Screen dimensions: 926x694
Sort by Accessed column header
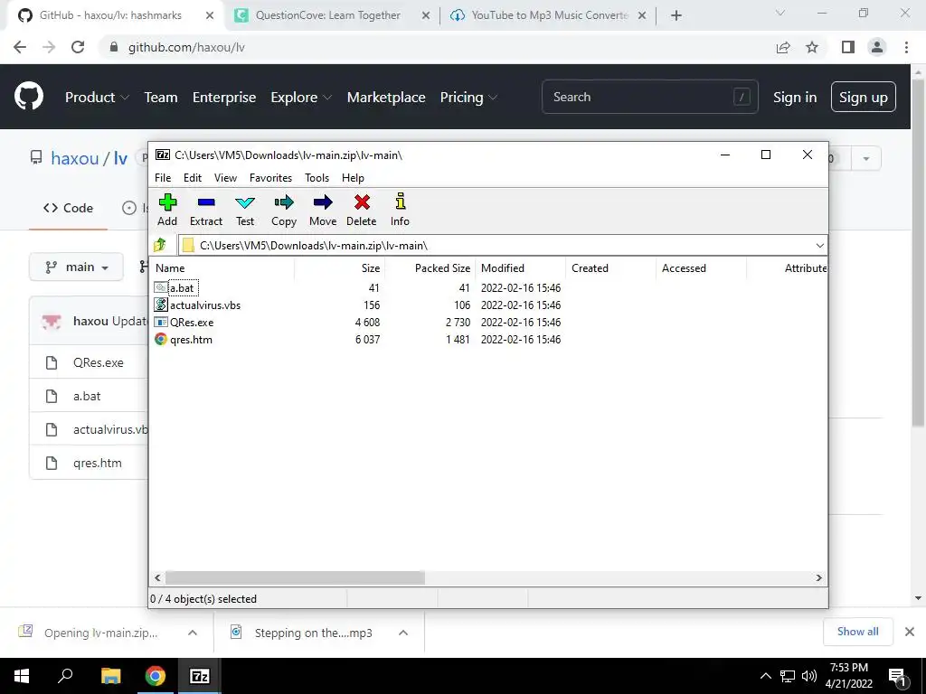coord(701,267)
